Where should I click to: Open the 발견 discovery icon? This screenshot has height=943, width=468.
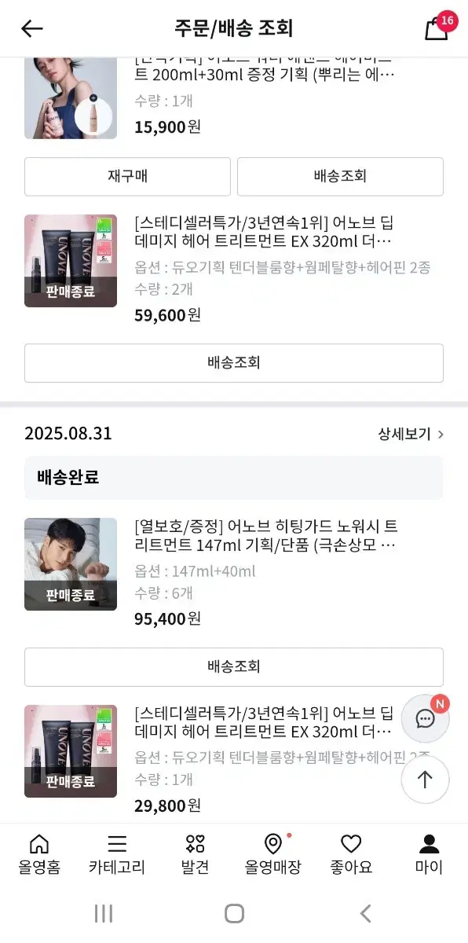[x=194, y=854]
